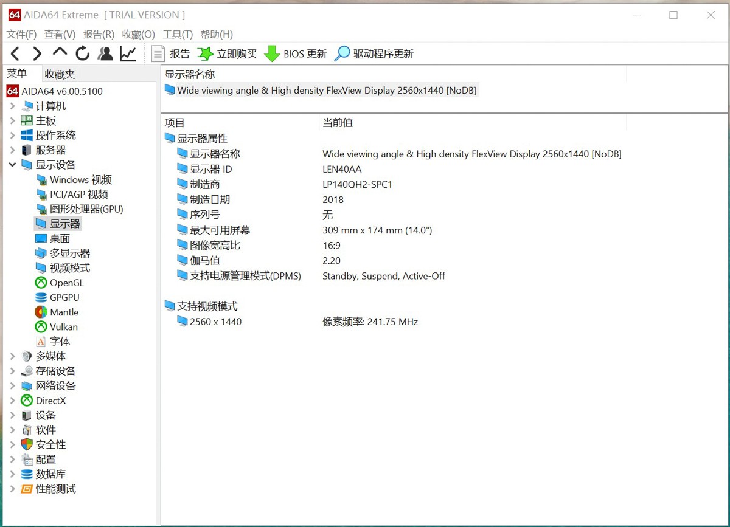Click the 主板 motherboard icon
This screenshot has width=730, height=527.
point(27,120)
